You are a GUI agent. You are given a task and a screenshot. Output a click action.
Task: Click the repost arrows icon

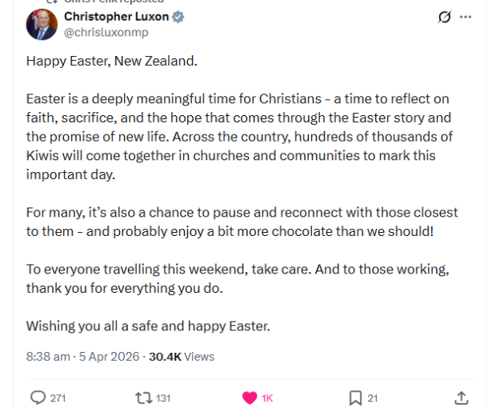coord(142,398)
